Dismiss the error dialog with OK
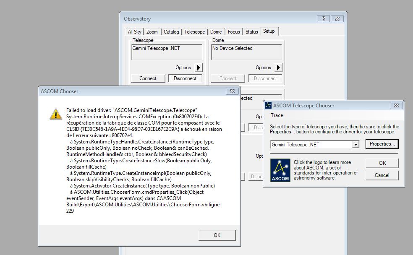The height and width of the screenshot is (255, 413). click(217, 235)
